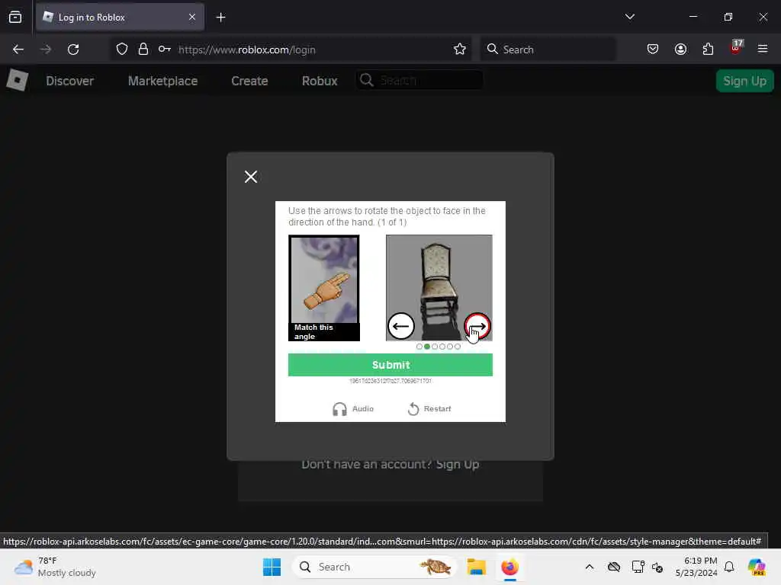Select the second (green) rotation position dot
The width and height of the screenshot is (781, 585).
[x=427, y=347]
